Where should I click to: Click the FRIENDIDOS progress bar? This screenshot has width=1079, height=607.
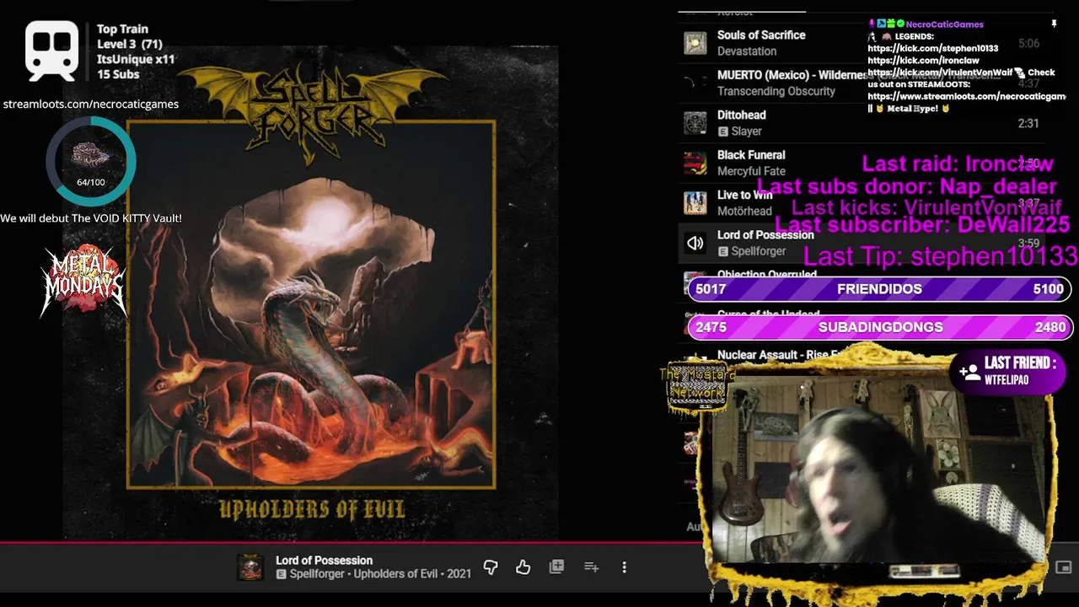tap(880, 289)
